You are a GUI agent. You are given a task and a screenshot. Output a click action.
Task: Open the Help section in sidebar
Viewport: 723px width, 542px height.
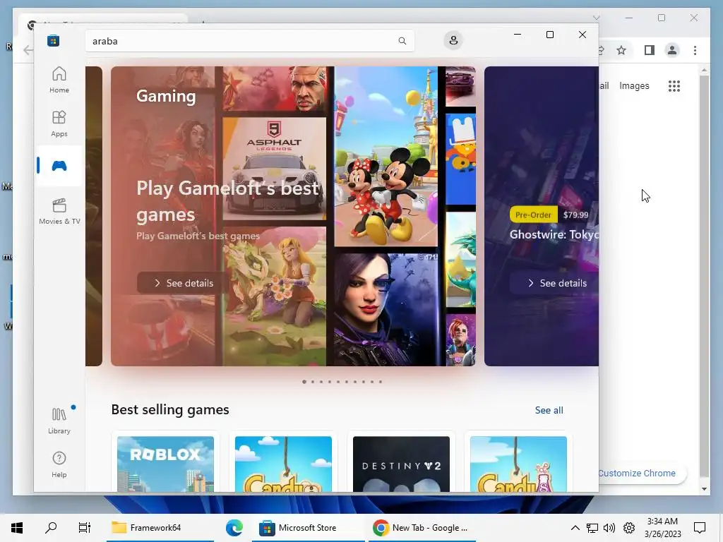(59, 464)
